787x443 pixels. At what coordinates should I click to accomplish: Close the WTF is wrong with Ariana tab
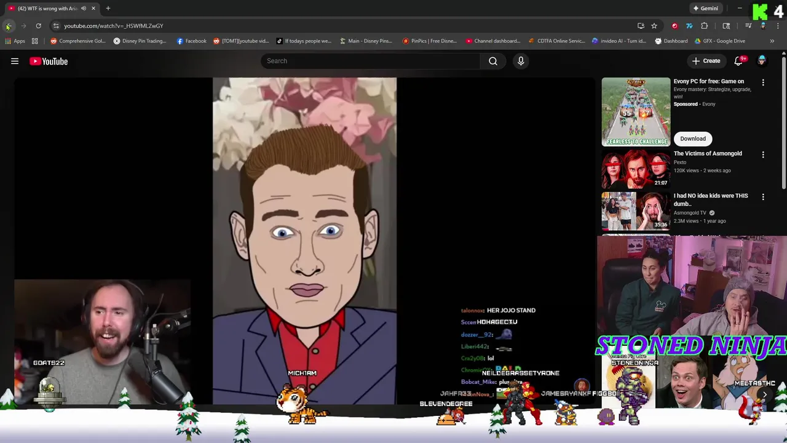click(x=93, y=8)
